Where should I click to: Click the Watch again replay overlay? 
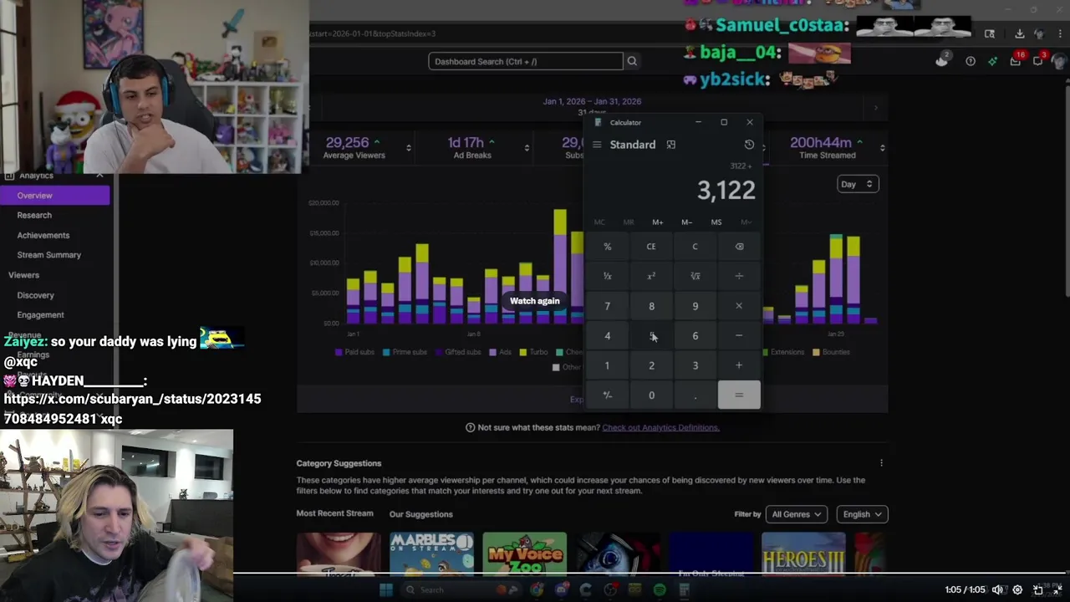[535, 301]
